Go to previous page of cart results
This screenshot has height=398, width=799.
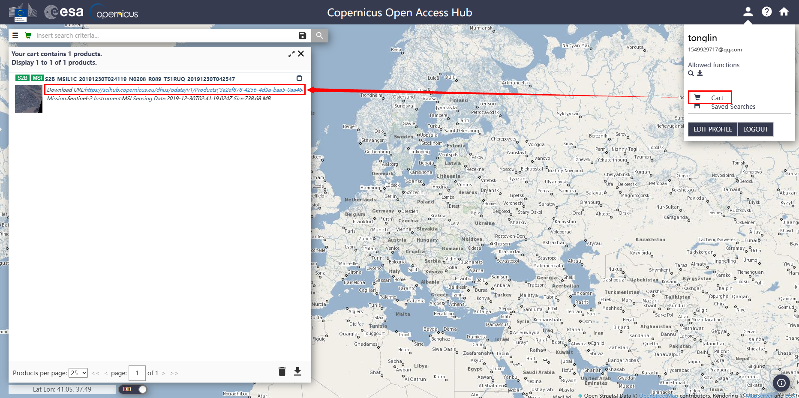(106, 374)
